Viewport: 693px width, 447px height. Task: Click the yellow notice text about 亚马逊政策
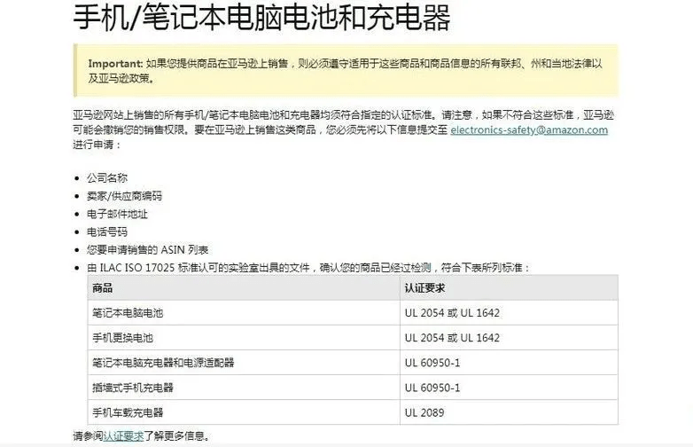(x=346, y=71)
